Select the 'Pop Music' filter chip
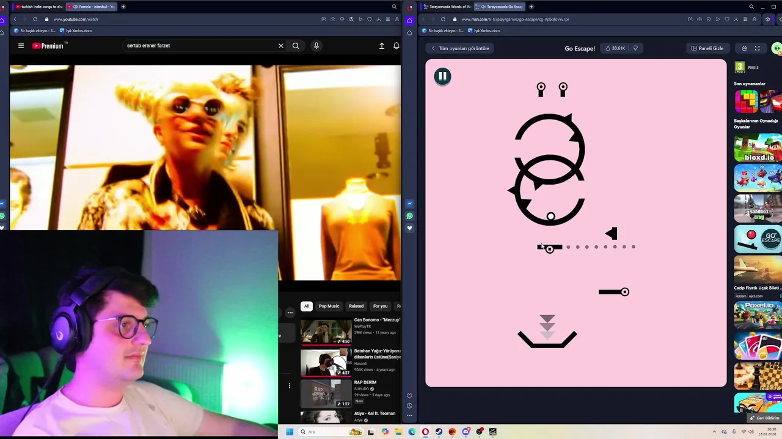This screenshot has width=782, height=439. 329,306
